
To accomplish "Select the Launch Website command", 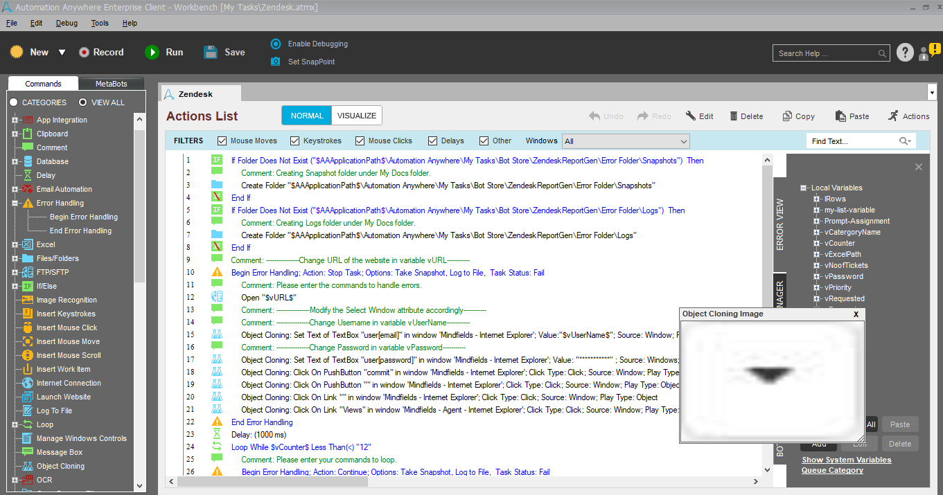I will coord(63,397).
